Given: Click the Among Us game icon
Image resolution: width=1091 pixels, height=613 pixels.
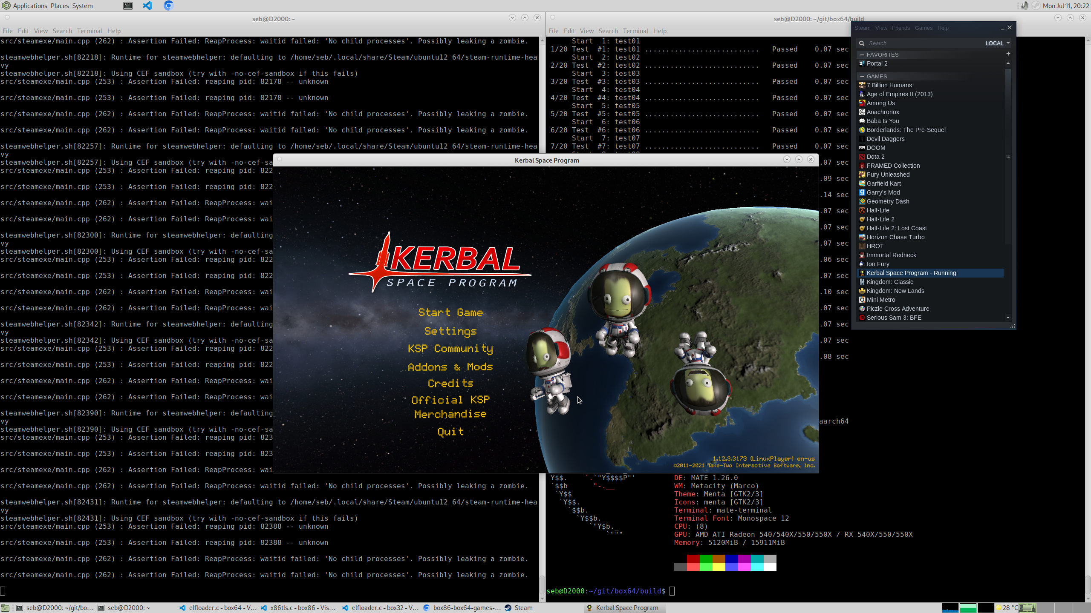Looking at the screenshot, I should 862,103.
